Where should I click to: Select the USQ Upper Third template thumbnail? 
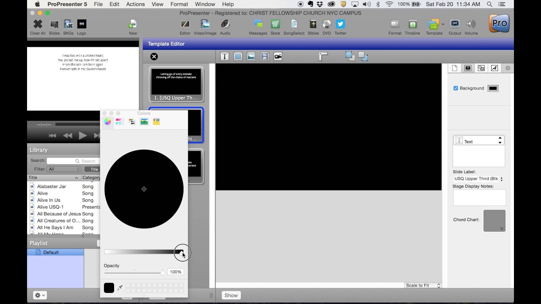pos(176,84)
